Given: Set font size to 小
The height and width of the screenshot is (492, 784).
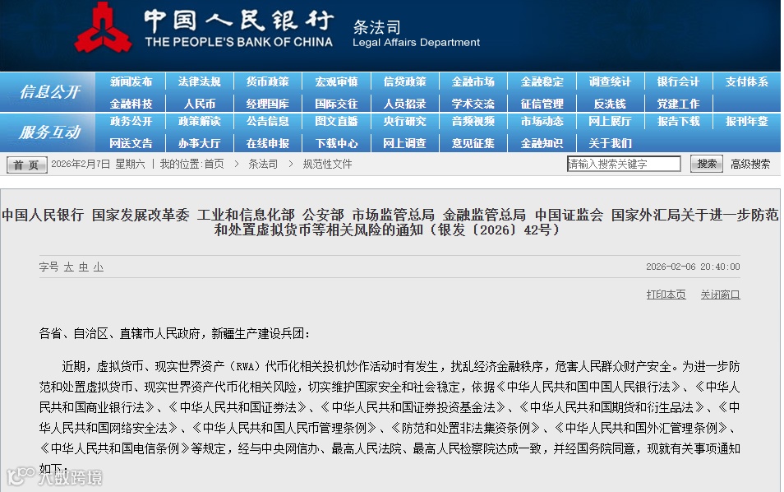Looking at the screenshot, I should click(99, 267).
